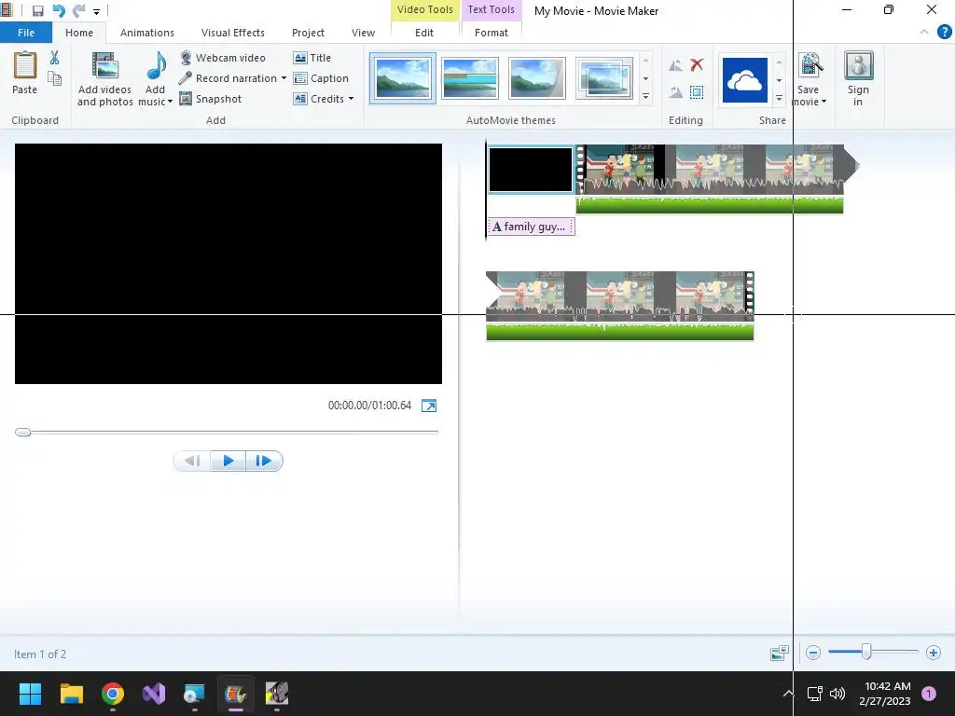The image size is (955, 716).
Task: Click the preview full screen icon
Action: click(429, 406)
